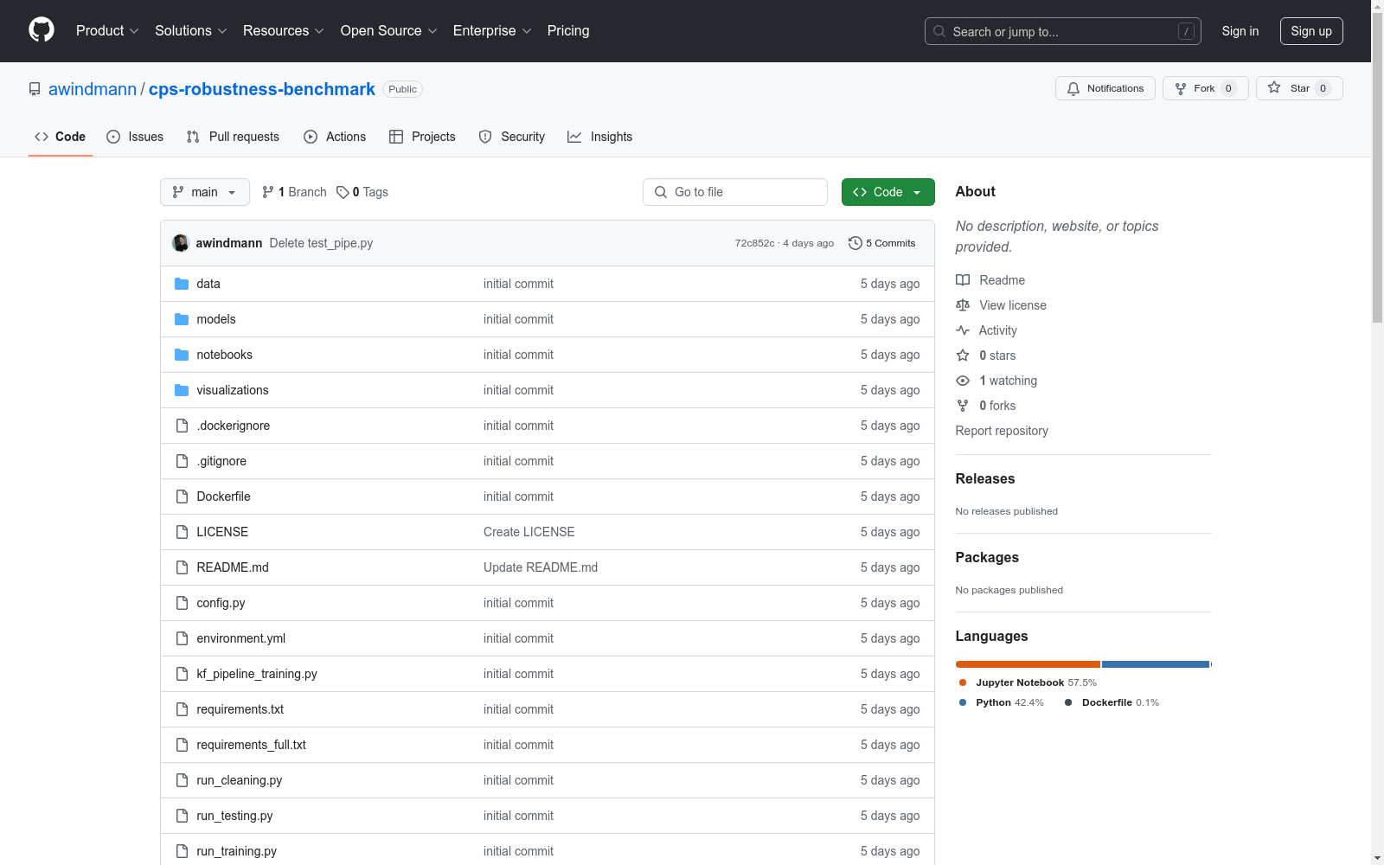
Task: Click the commit history clock icon
Action: [855, 243]
